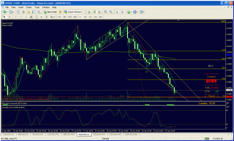Open the Insert menu
This screenshot has width=234, height=141.
pyautogui.click(x=21, y=7)
